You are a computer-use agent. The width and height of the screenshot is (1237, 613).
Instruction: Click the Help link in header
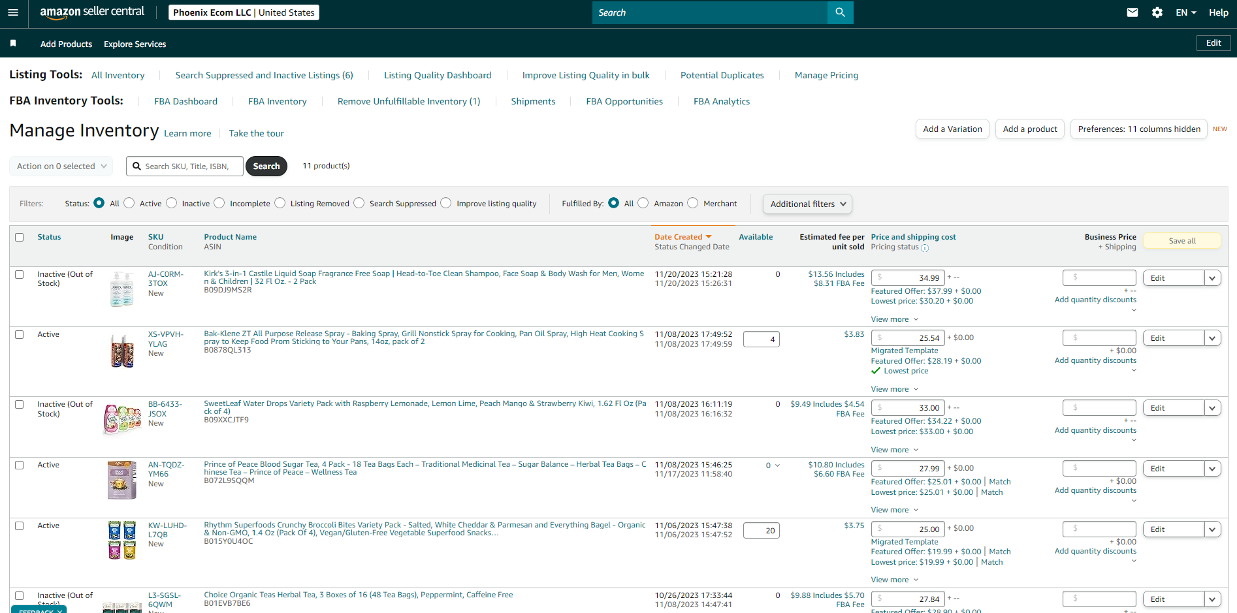[1218, 12]
